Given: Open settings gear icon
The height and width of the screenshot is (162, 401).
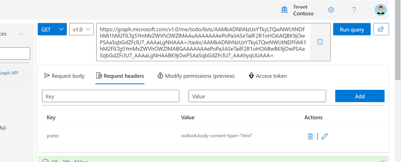Looking at the screenshot, I should (x=331, y=10).
